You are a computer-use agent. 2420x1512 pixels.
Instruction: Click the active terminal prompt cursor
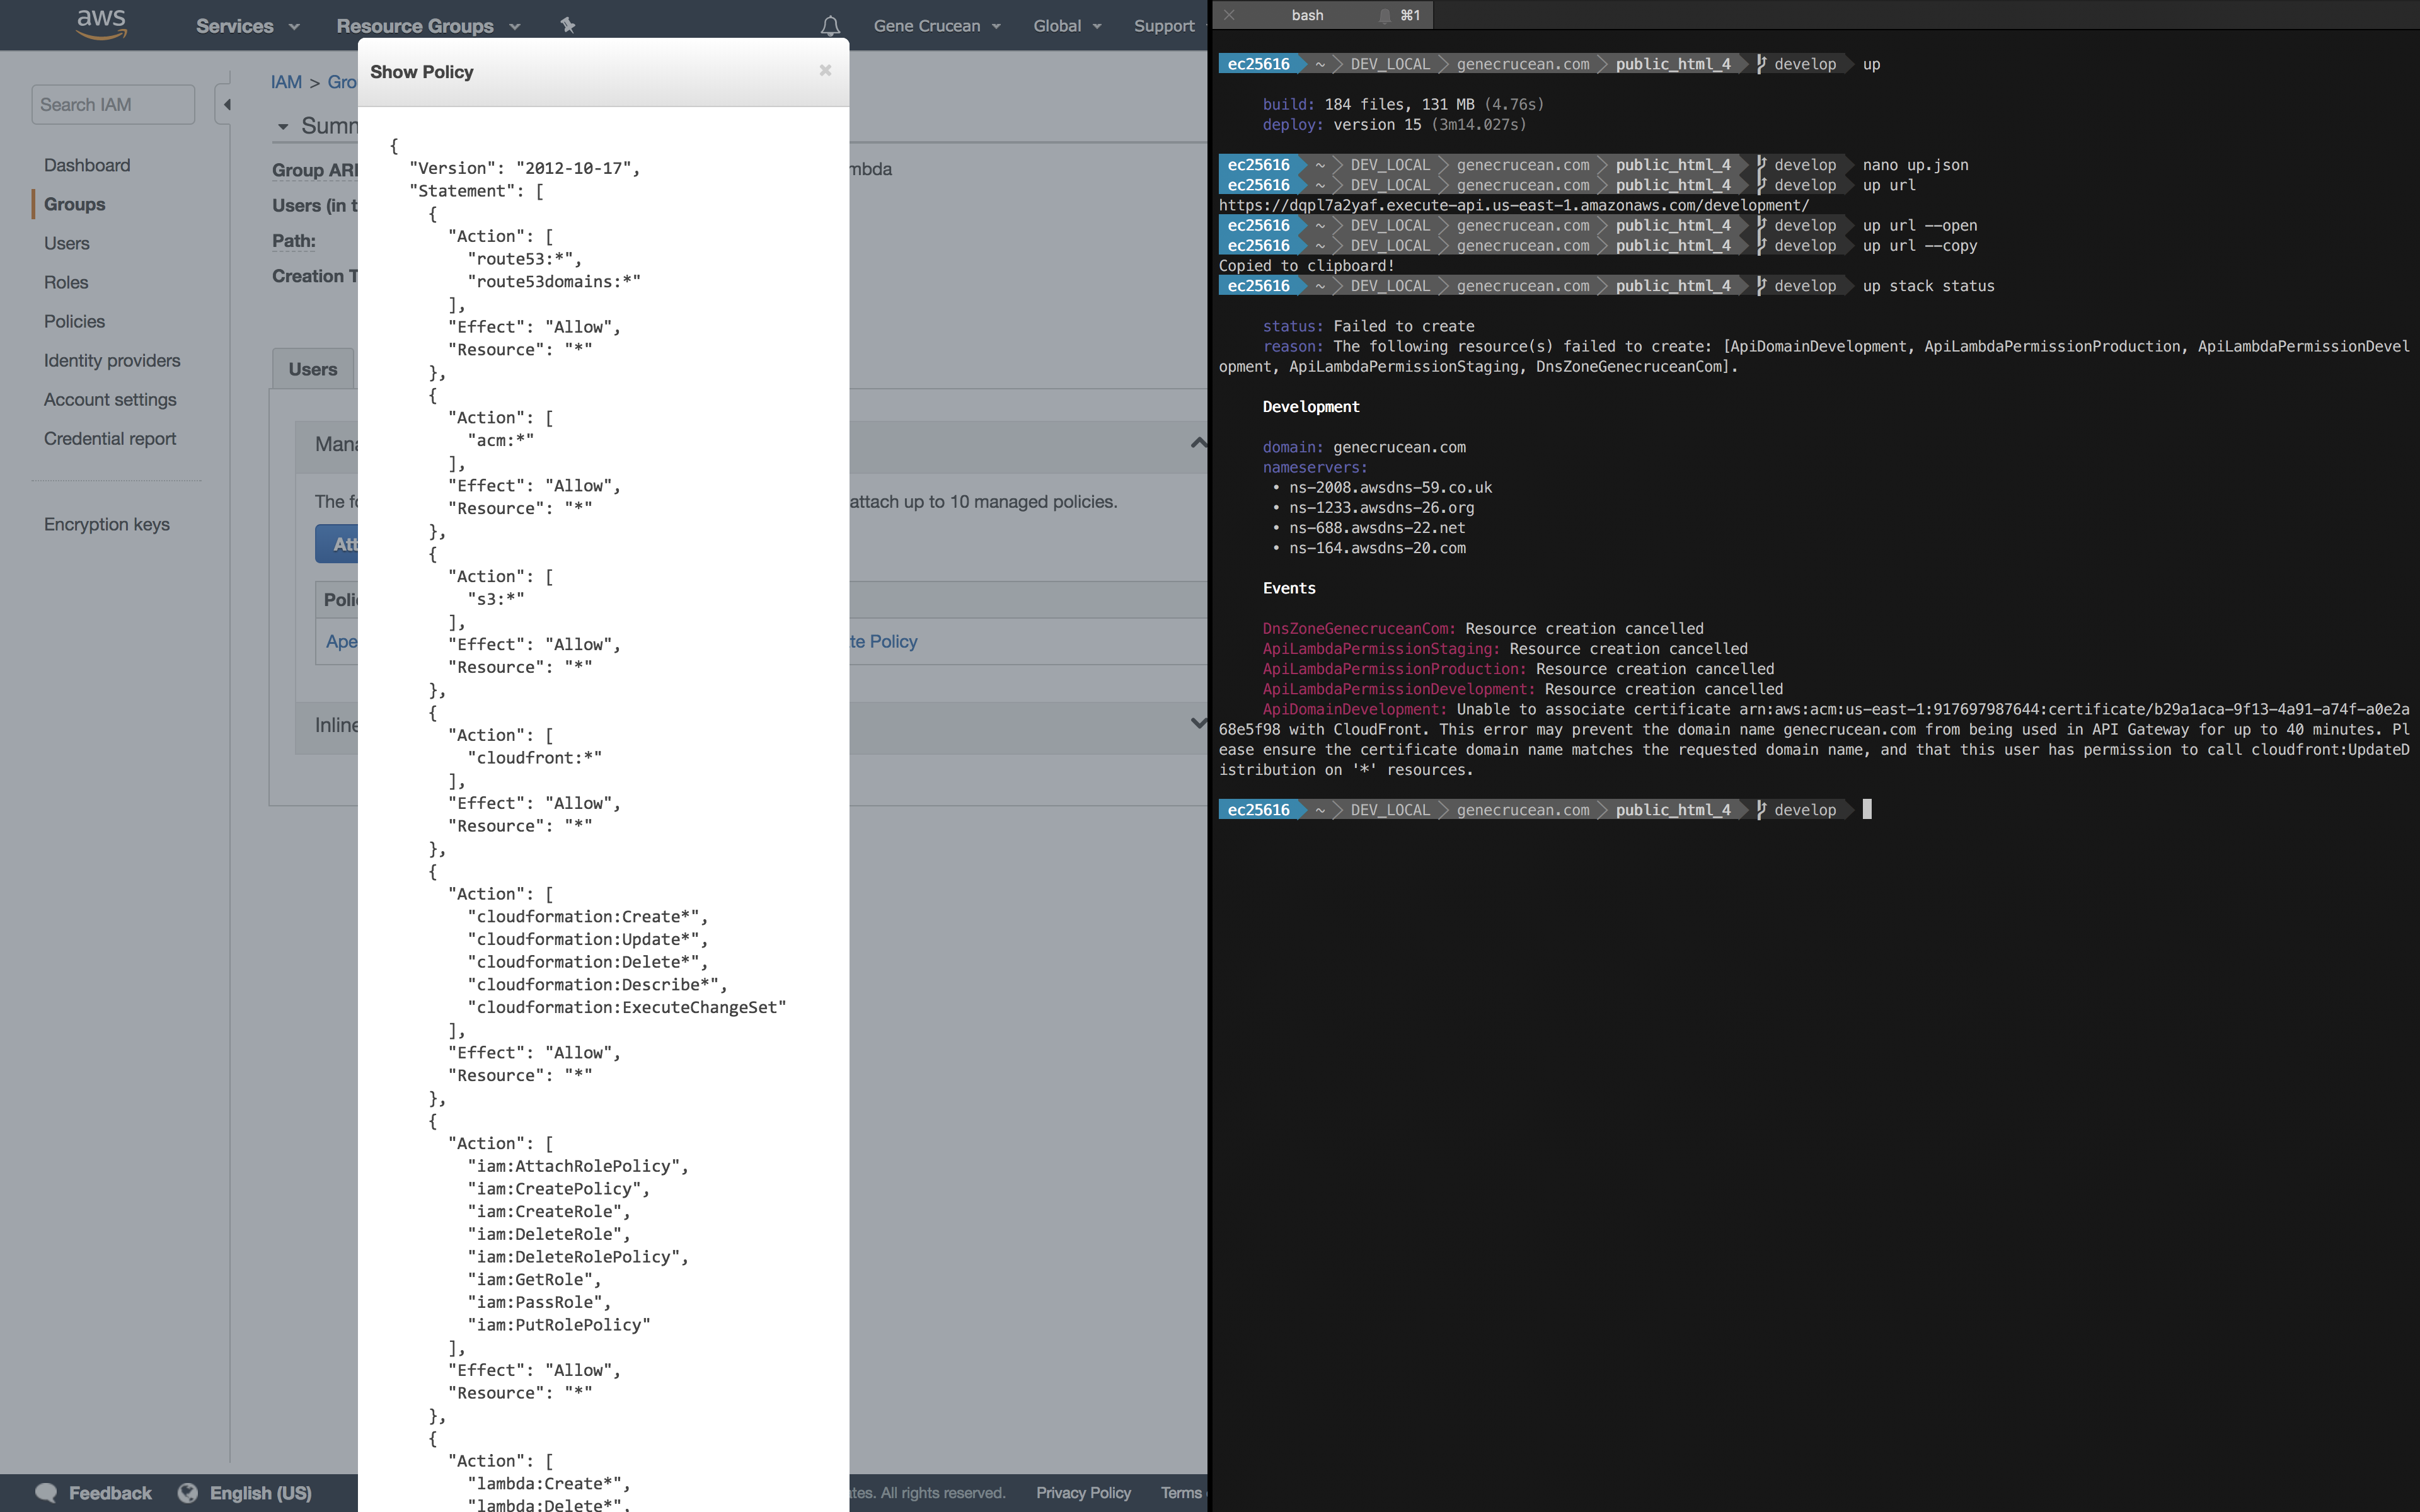point(1867,809)
